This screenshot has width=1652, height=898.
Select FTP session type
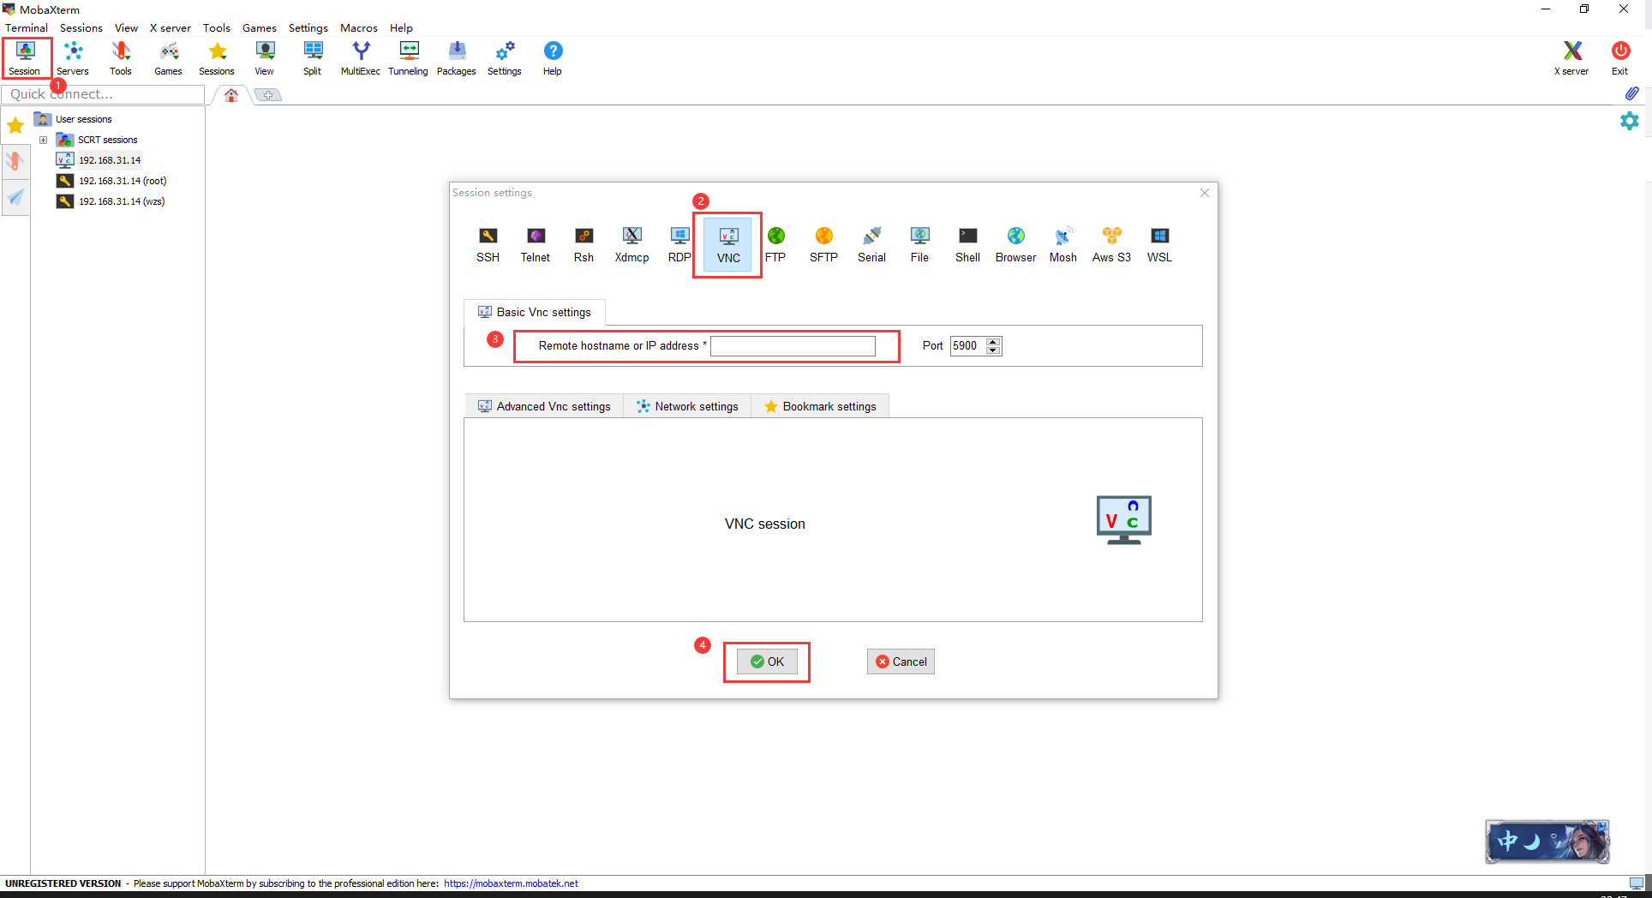click(775, 244)
